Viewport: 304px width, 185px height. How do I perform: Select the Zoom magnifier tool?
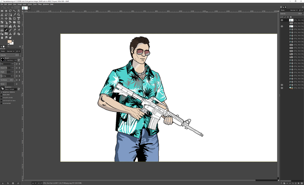point(19,15)
